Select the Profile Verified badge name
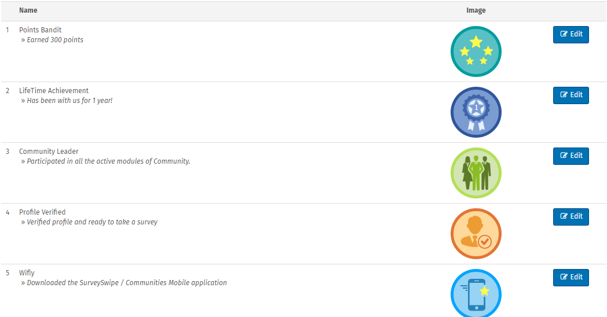607x317 pixels. click(42, 212)
